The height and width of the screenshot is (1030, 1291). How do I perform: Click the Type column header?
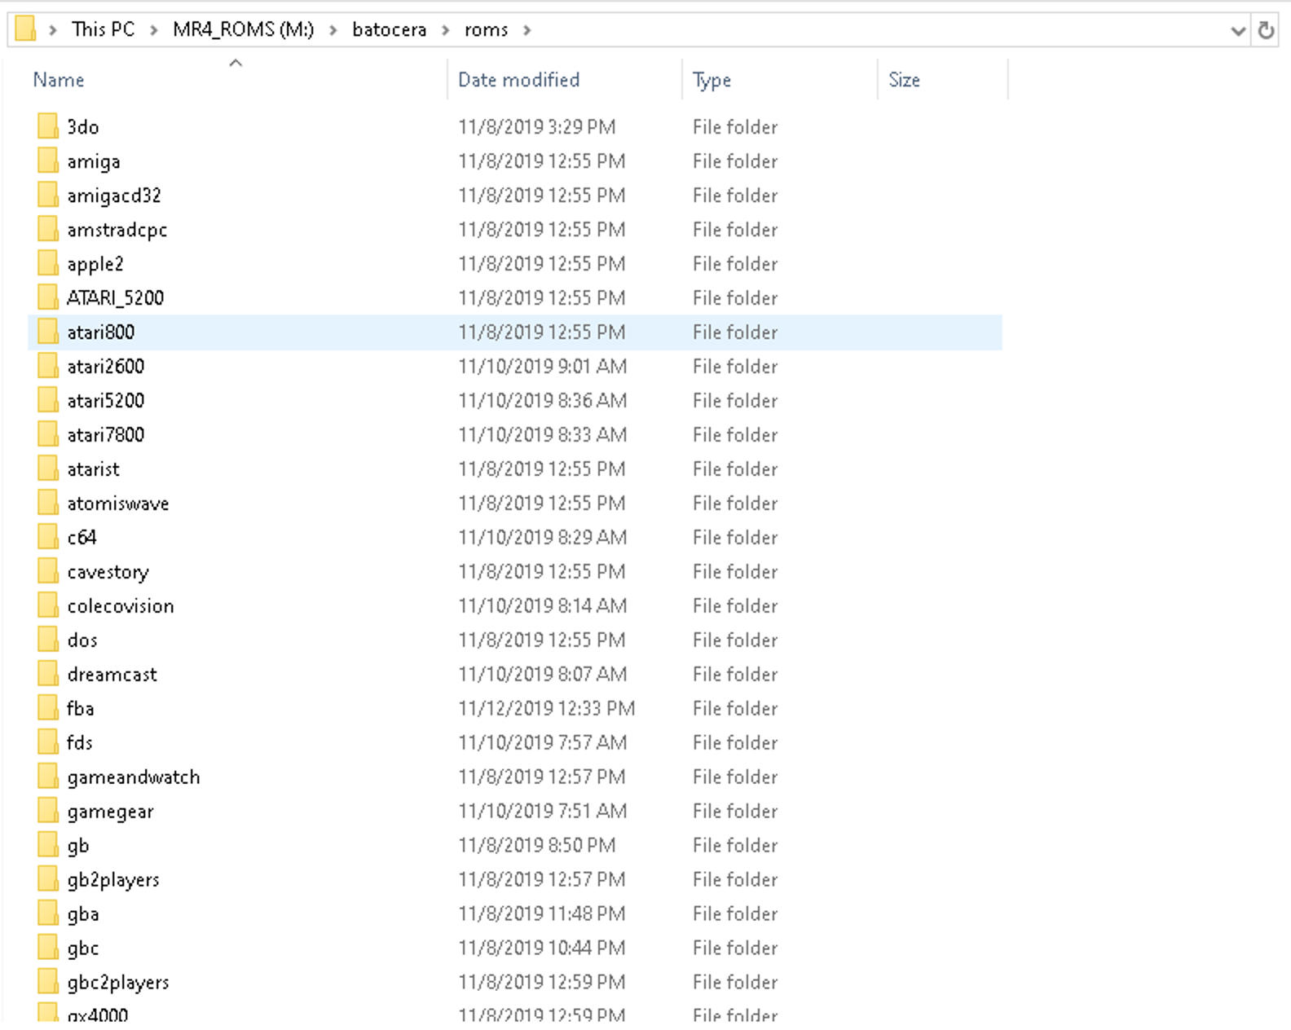(712, 80)
